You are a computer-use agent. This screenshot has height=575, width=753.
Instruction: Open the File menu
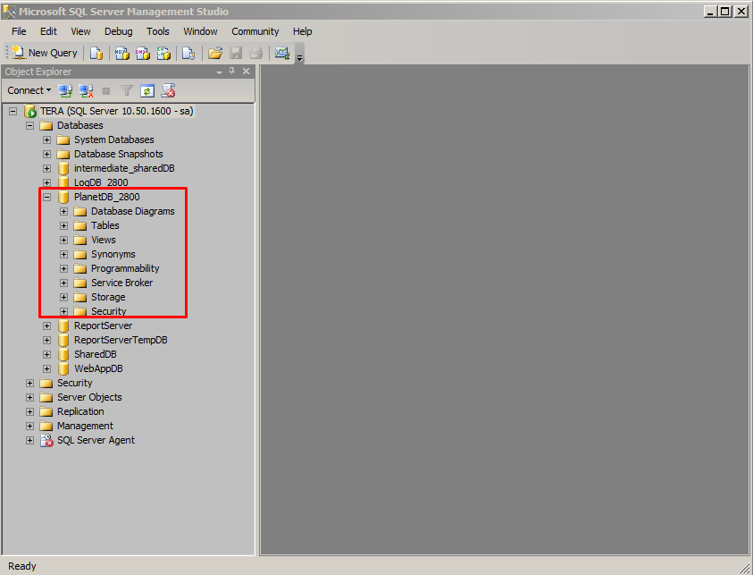pyautogui.click(x=19, y=31)
